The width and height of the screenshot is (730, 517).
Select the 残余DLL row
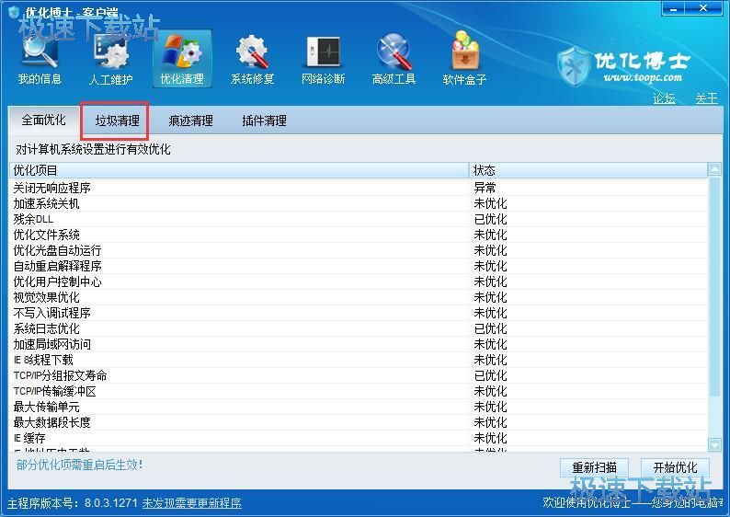358,219
